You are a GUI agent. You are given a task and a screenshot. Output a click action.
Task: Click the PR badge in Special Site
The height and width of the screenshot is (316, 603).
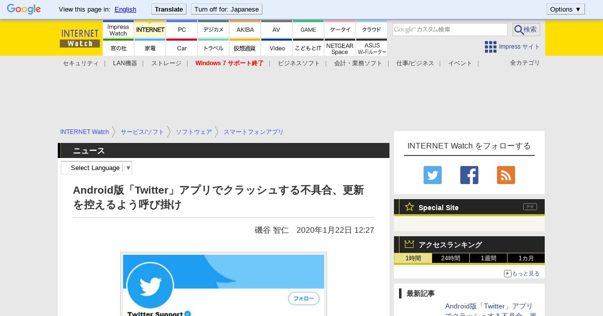click(x=530, y=207)
